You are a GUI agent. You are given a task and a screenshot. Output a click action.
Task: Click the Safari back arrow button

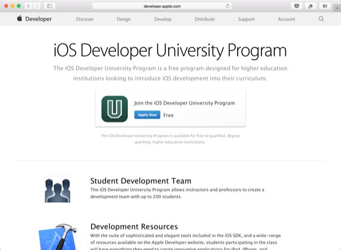click(x=28, y=6)
